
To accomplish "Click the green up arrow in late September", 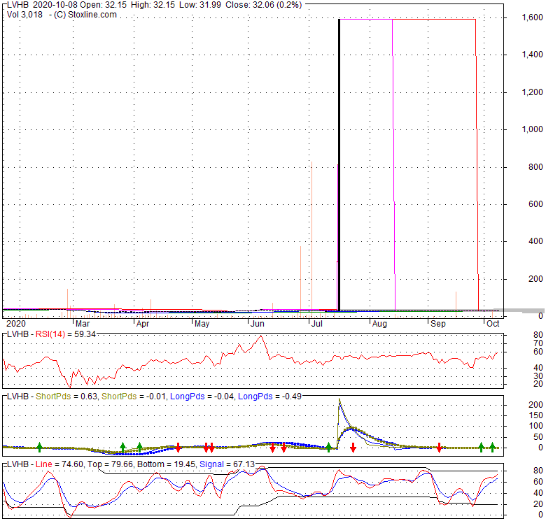I will (481, 448).
